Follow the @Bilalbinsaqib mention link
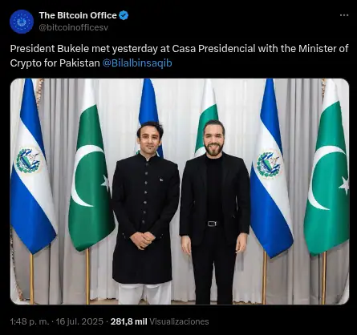 137,63
